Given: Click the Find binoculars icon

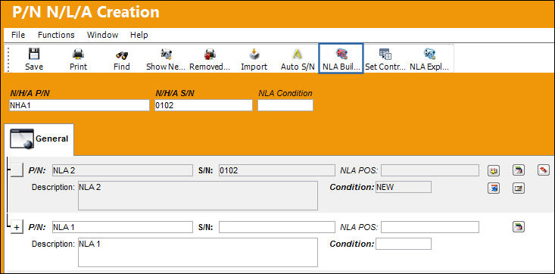Looking at the screenshot, I should click(x=122, y=54).
